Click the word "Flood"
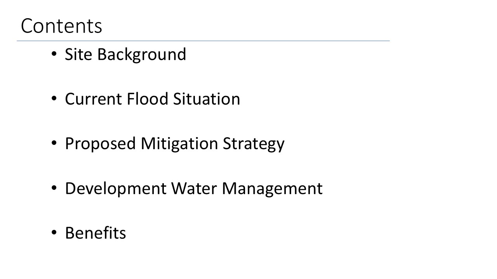The image size is (497, 279). click(148, 99)
